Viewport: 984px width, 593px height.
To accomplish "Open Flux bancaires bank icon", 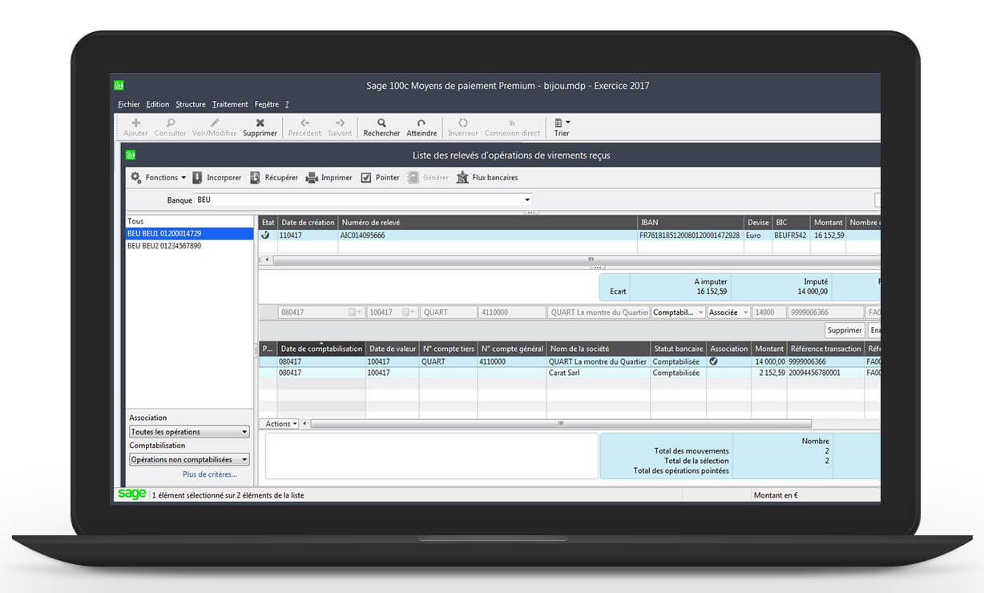I will point(462,178).
